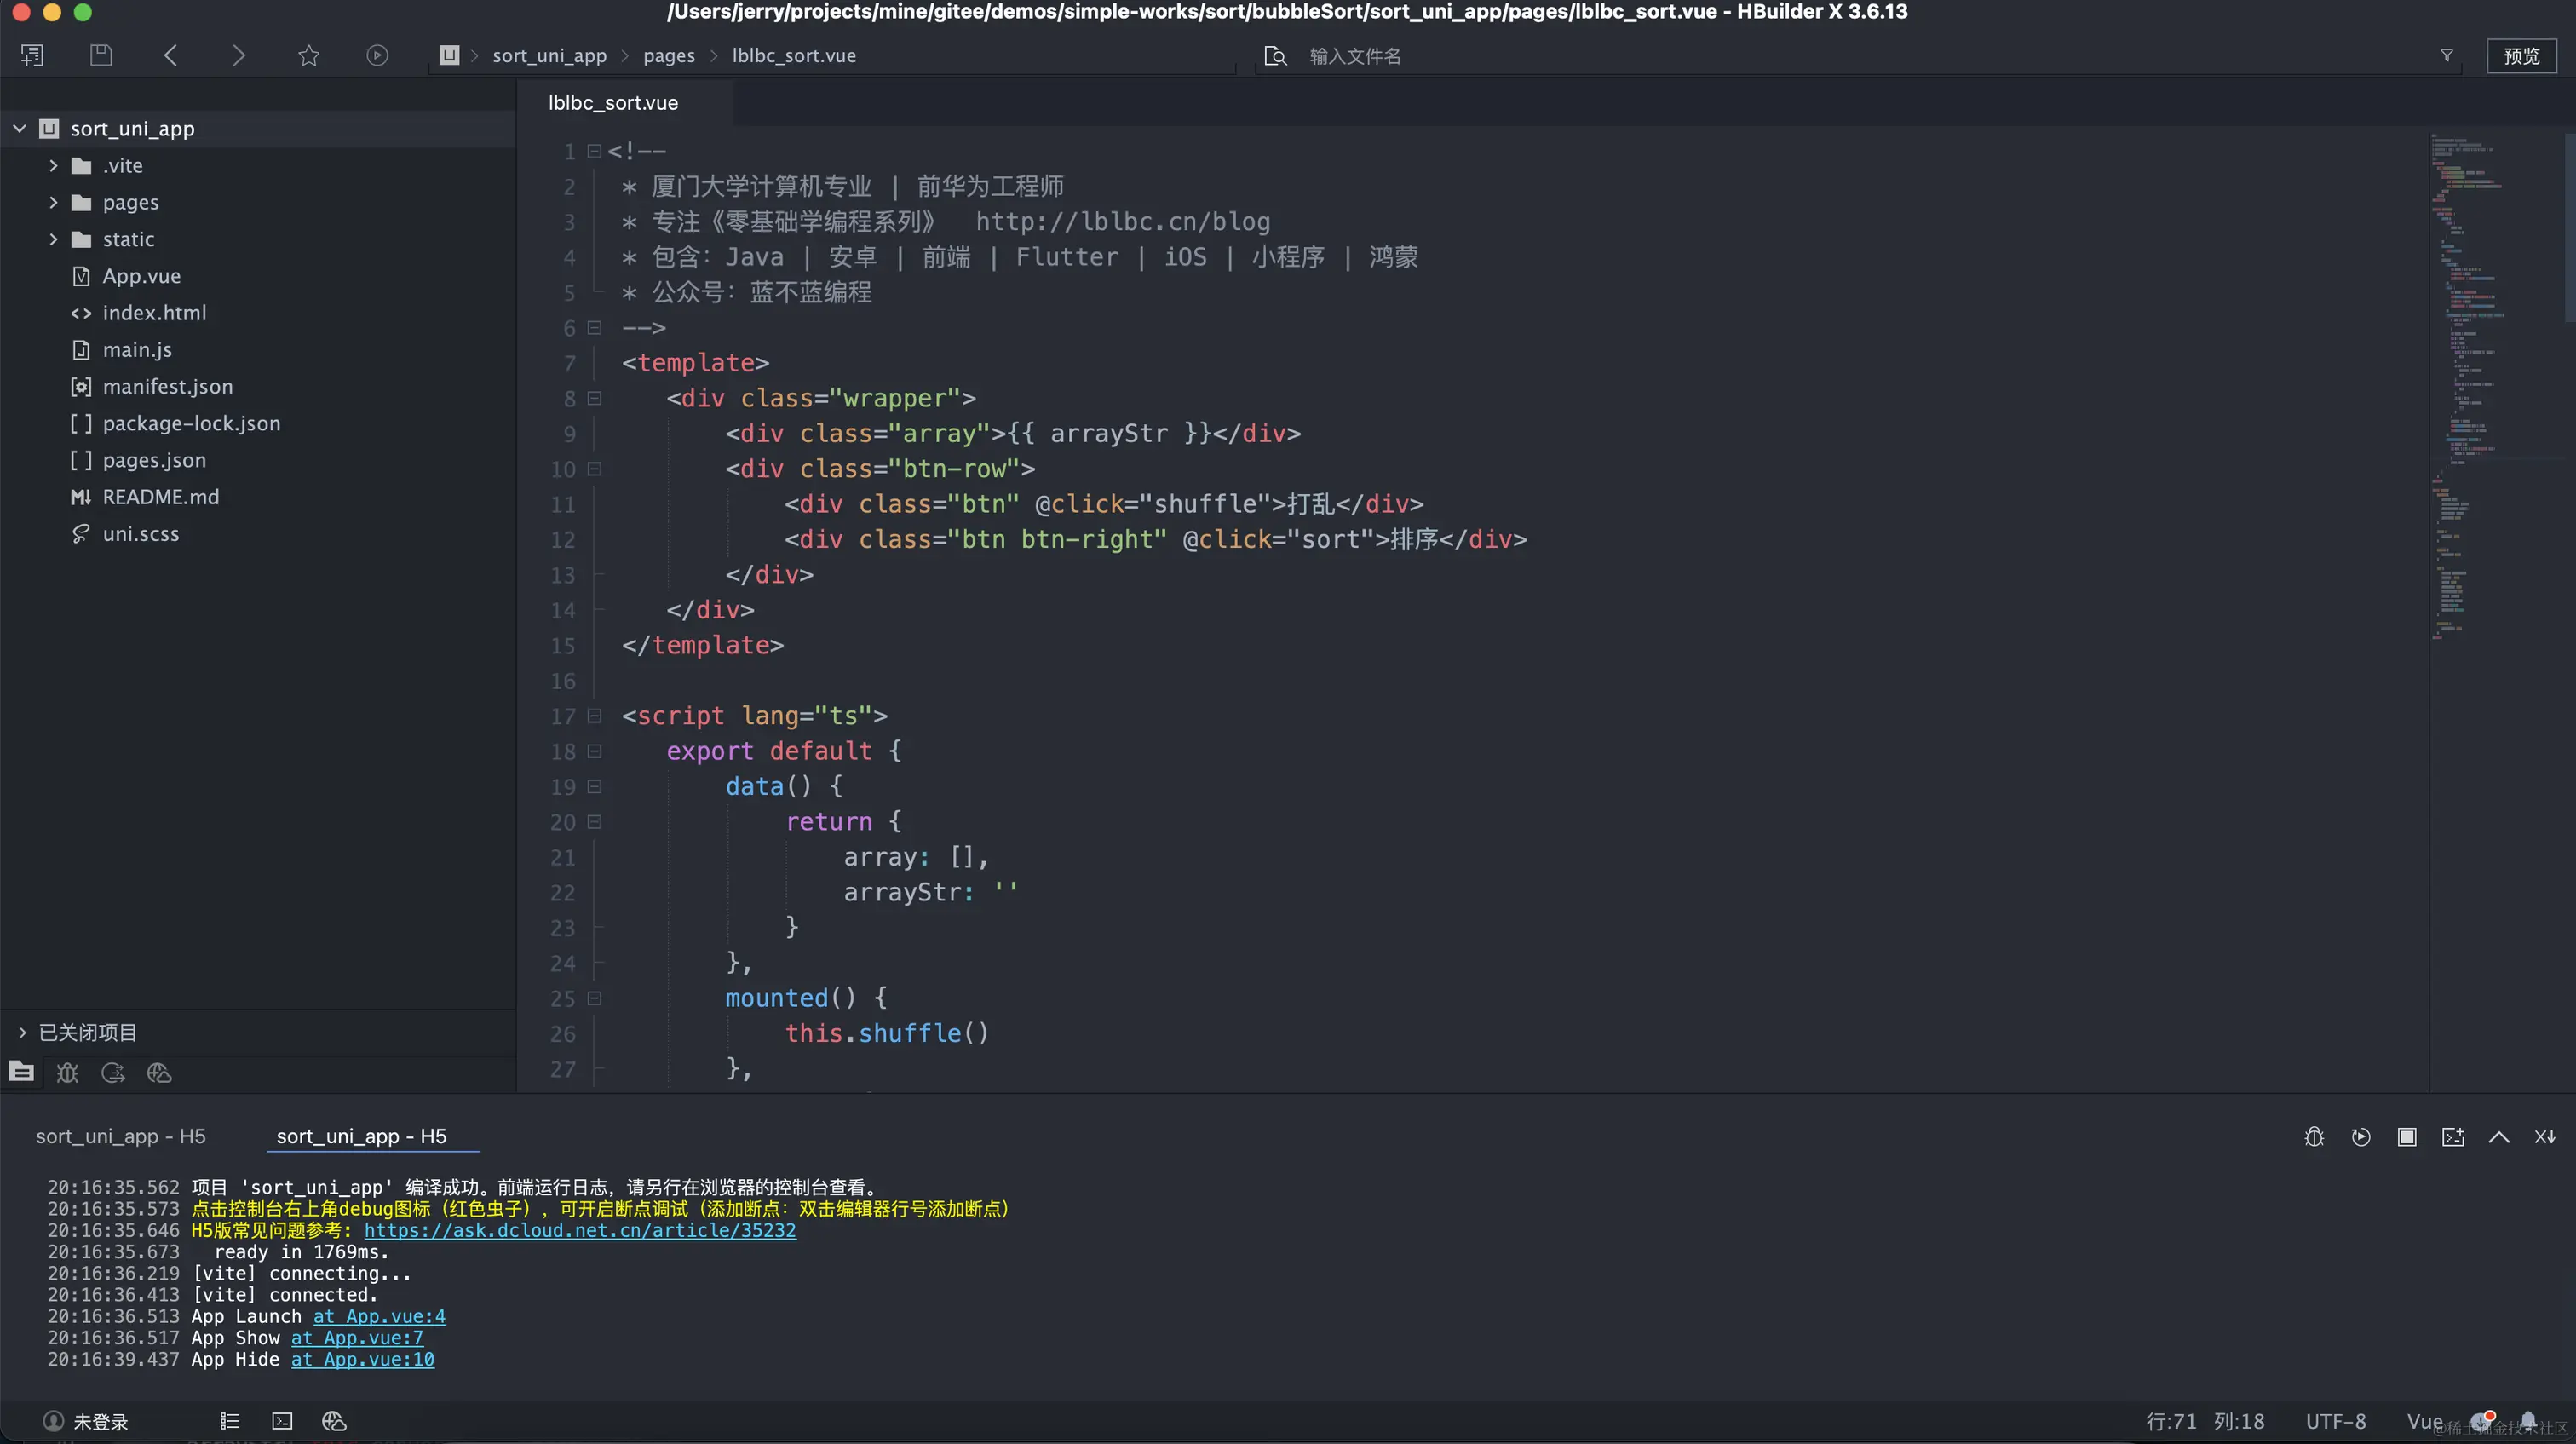The image size is (2576, 1444).
Task: Select the lblbc_sort.vue editor tab
Action: tap(613, 103)
